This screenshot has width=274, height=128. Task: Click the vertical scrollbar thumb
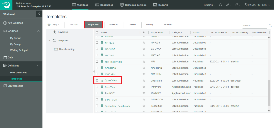[269, 92]
